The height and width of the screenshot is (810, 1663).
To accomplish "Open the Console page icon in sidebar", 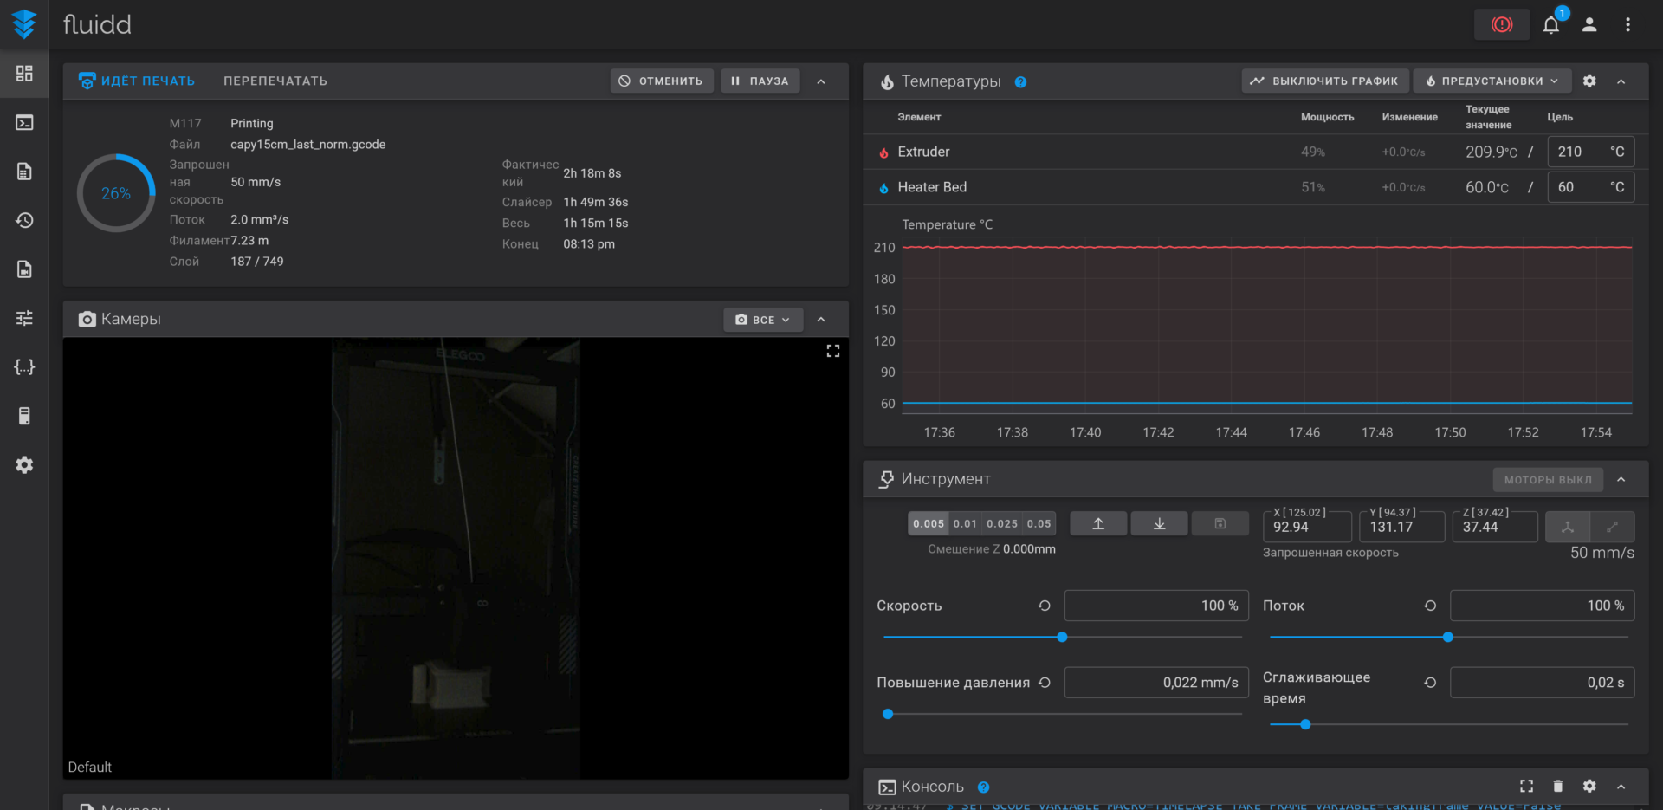I will [x=24, y=122].
